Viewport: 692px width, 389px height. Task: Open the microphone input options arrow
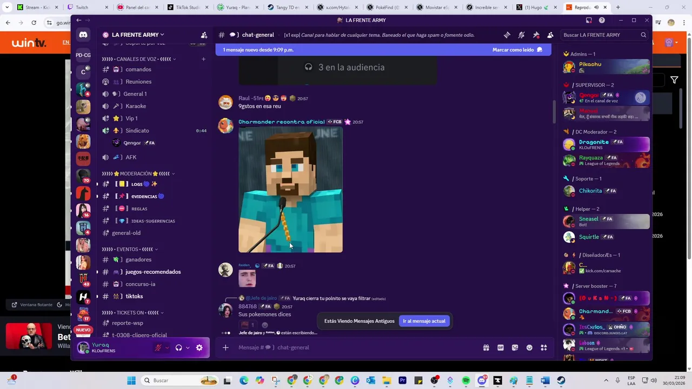coord(167,348)
